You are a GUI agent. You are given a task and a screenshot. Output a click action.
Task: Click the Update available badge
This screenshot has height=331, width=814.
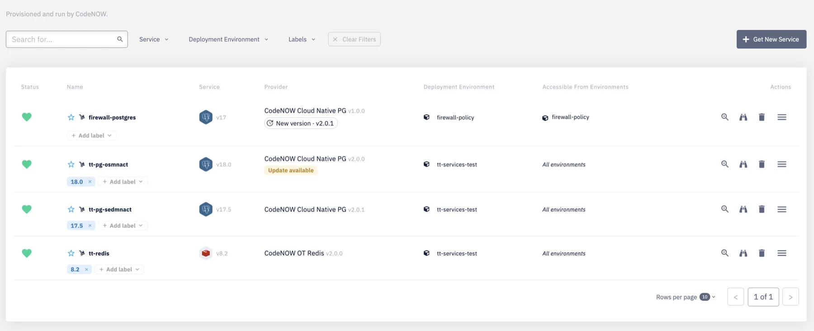[291, 170]
